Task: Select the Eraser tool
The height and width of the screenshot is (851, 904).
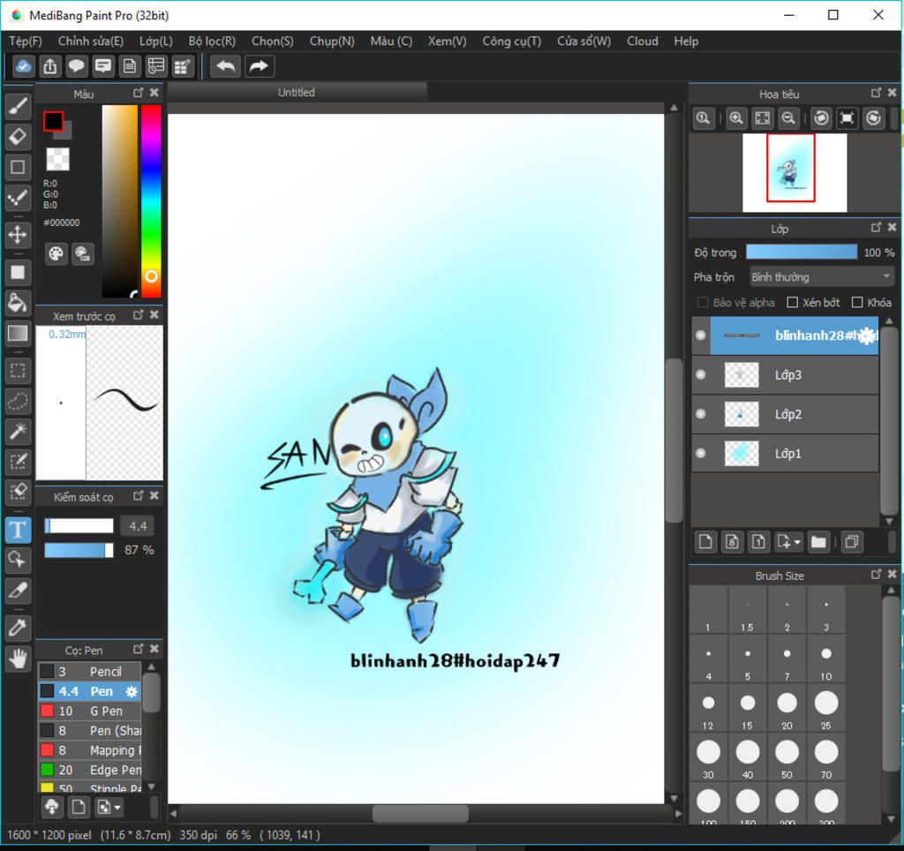Action: 18,137
